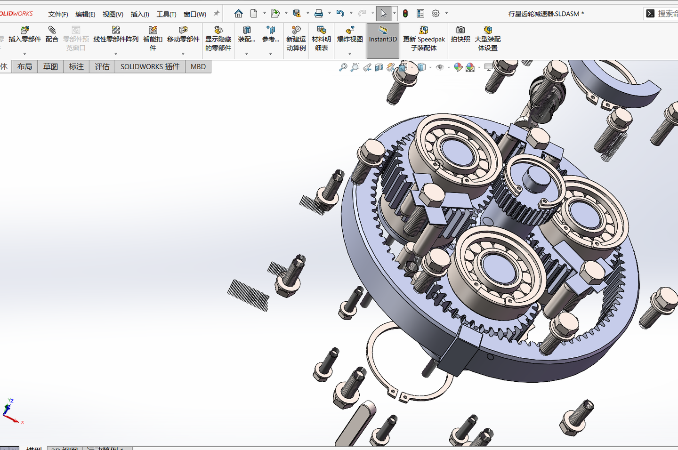Open the dropdown arrow beside New document
678x450 pixels.
point(264,13)
